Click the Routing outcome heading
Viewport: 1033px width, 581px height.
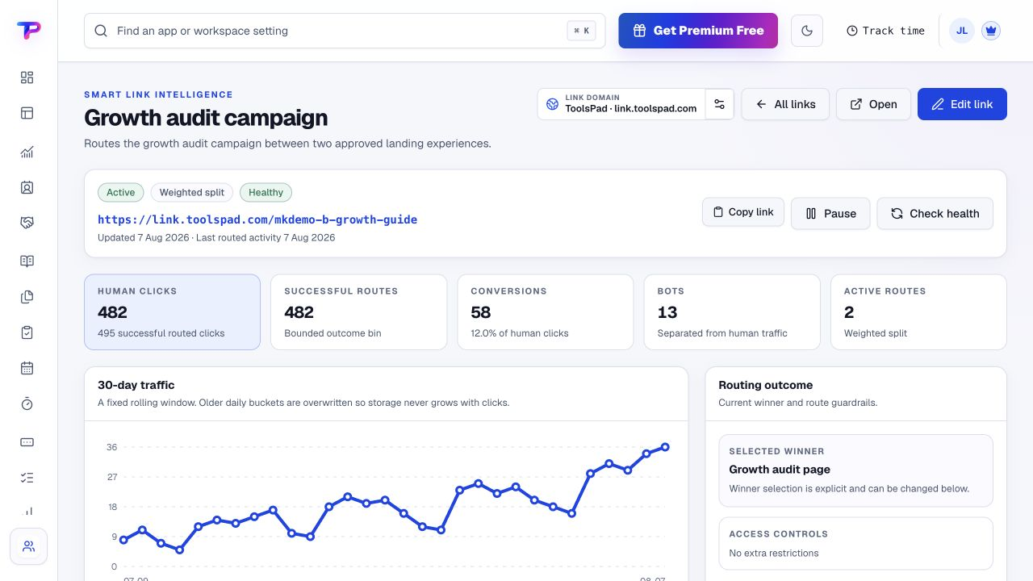(x=766, y=385)
